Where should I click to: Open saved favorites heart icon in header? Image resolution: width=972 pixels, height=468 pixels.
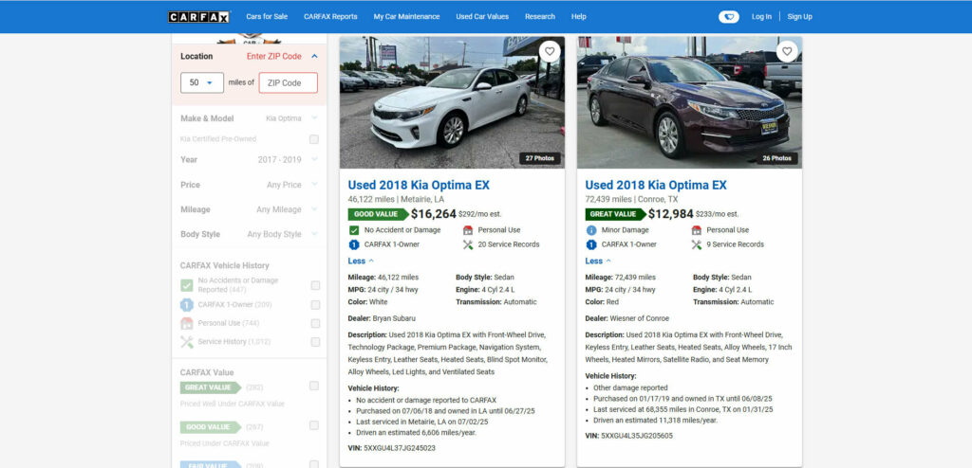click(x=728, y=17)
